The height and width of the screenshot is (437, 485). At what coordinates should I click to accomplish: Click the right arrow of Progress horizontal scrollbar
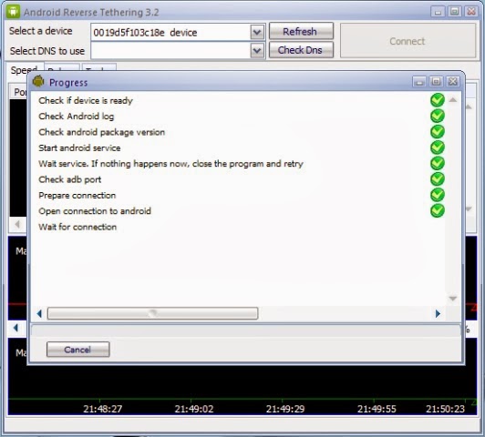pyautogui.click(x=438, y=314)
